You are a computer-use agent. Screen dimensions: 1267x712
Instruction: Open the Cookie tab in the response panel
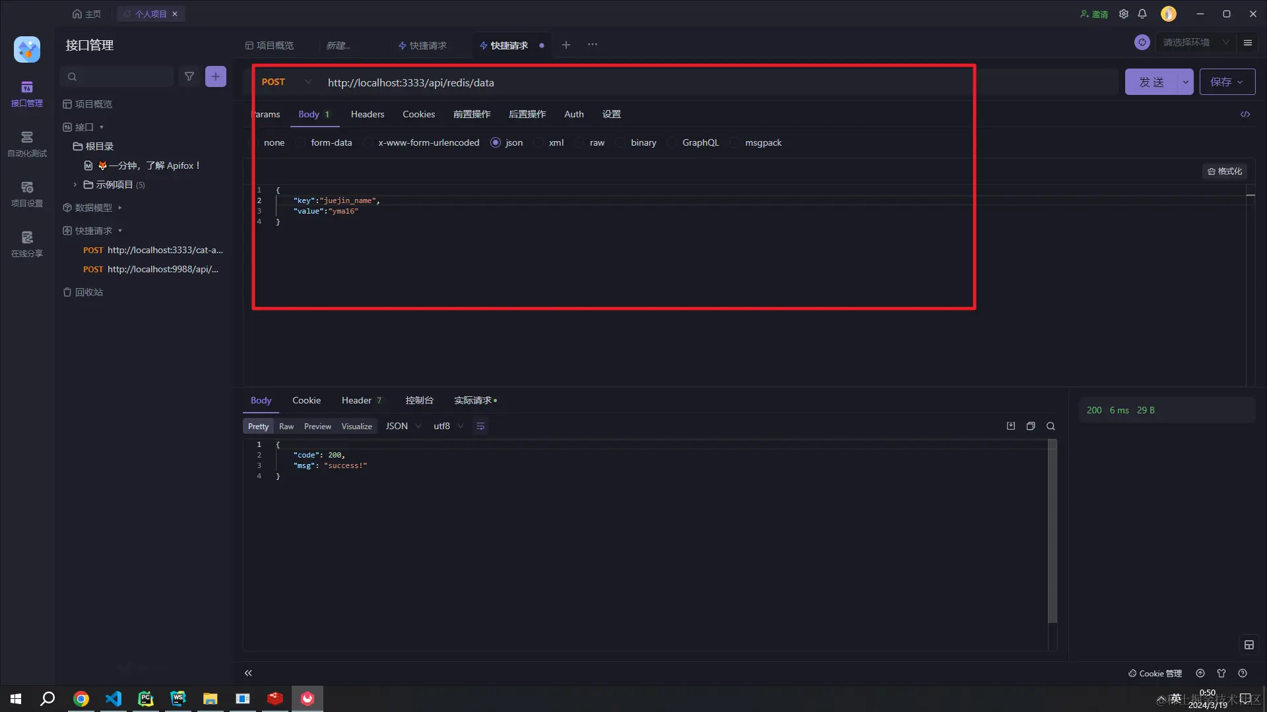(306, 400)
